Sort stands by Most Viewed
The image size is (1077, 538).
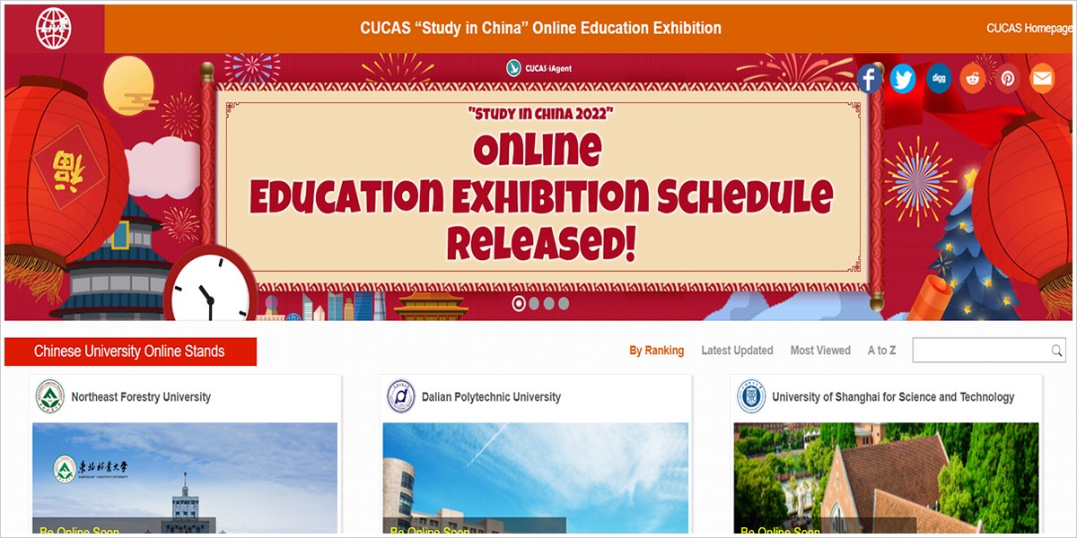pyautogui.click(x=820, y=351)
